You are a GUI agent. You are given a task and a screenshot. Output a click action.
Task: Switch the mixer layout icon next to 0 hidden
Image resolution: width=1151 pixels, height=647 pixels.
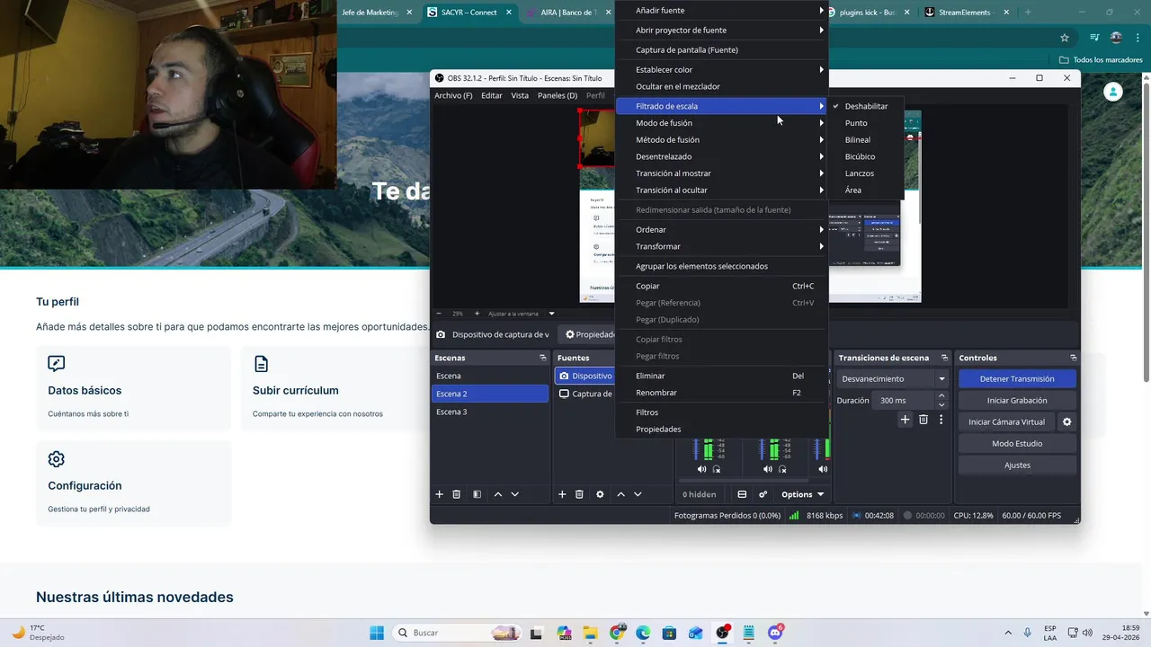[742, 494]
